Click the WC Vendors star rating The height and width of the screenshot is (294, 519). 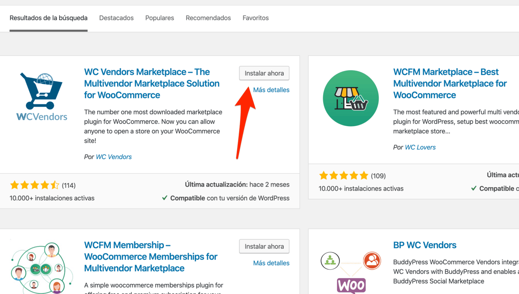(x=34, y=185)
